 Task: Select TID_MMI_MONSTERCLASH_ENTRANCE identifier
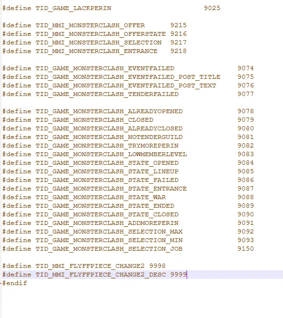pos(96,51)
